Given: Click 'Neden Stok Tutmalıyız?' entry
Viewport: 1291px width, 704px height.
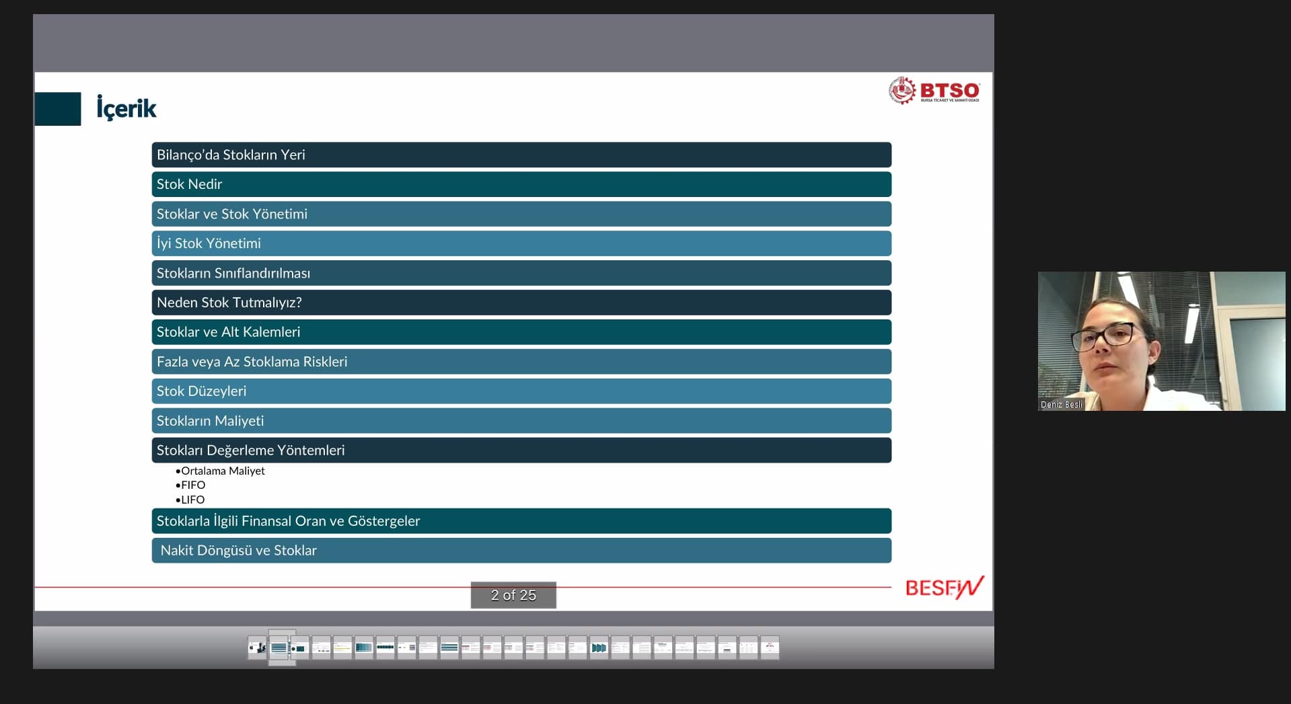Looking at the screenshot, I should (x=521, y=303).
